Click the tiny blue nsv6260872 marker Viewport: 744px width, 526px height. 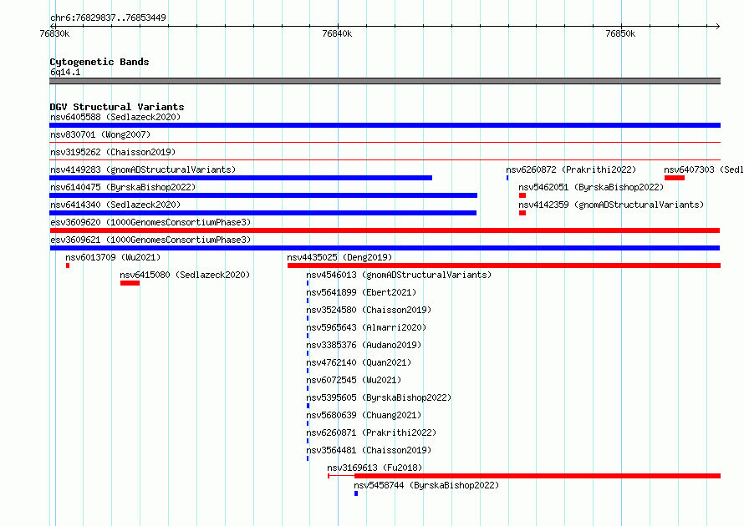click(x=507, y=178)
